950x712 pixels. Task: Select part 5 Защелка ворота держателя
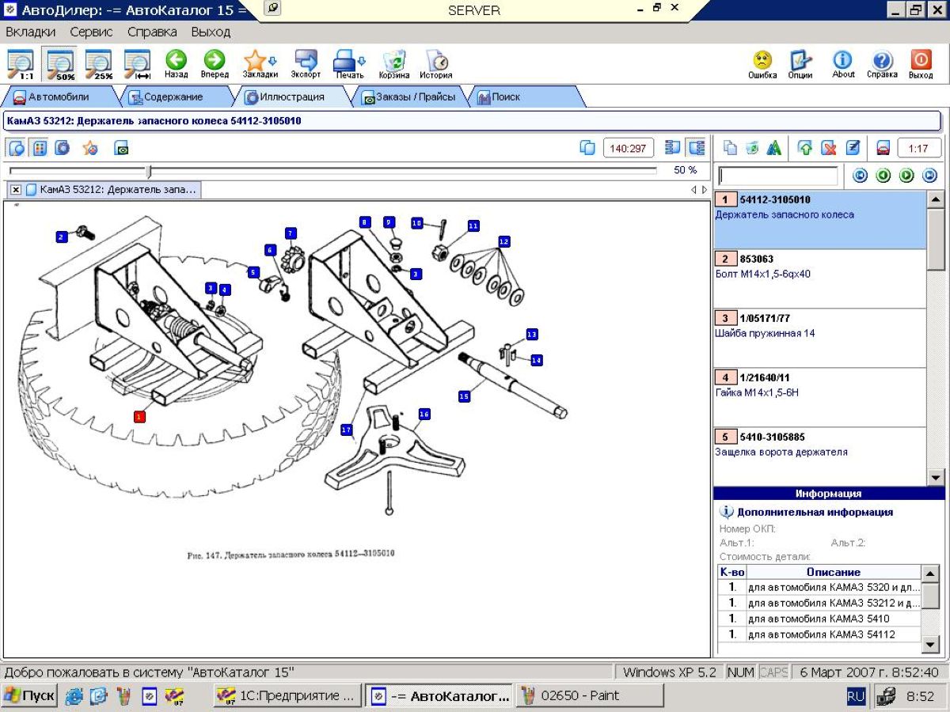[x=819, y=456]
